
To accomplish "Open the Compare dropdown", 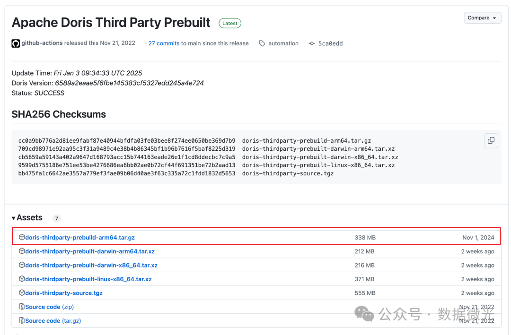I will click(x=482, y=18).
